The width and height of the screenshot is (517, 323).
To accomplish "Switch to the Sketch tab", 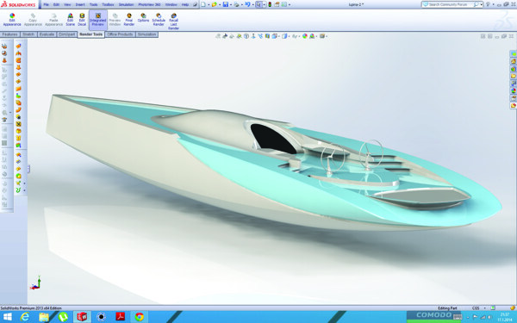I will coord(28,34).
